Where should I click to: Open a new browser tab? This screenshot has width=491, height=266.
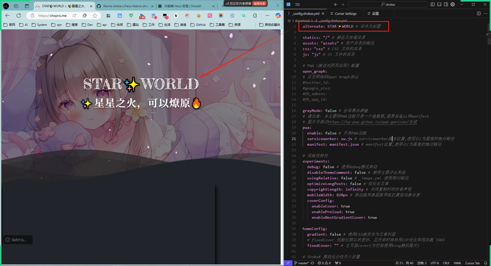[222, 6]
